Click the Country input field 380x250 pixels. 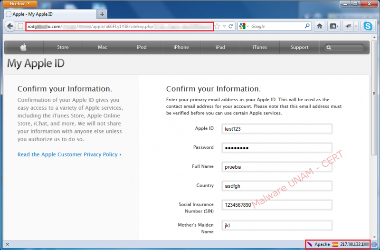click(277, 186)
